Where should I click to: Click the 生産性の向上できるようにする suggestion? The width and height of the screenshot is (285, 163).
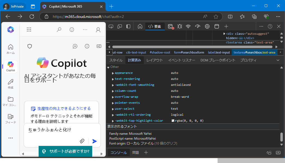tap(64, 109)
